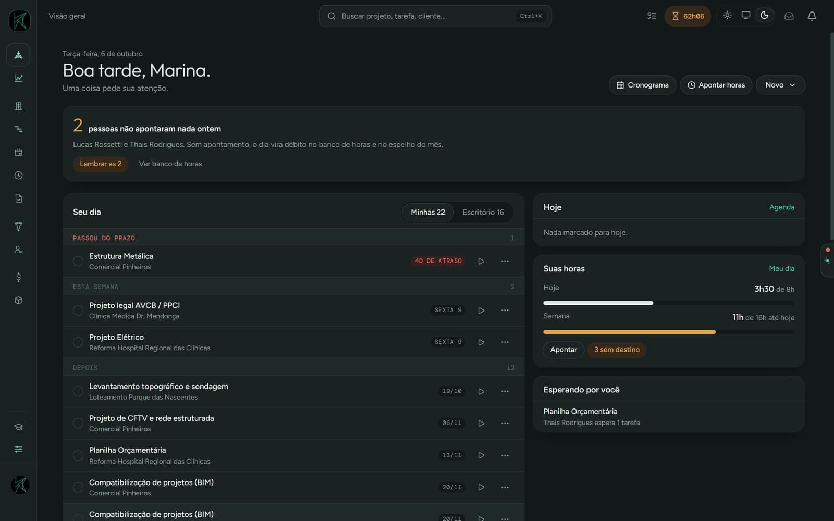The height and width of the screenshot is (521, 834).
Task: Open the cube icon in sidebar
Action: (18, 301)
